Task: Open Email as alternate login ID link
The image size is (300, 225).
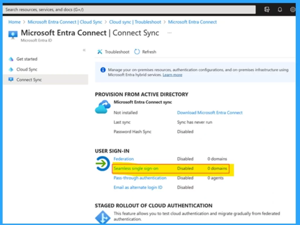Action: 138,187
